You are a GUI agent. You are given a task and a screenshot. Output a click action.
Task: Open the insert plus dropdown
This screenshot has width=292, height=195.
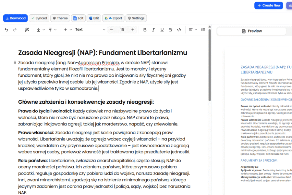click(67, 30)
